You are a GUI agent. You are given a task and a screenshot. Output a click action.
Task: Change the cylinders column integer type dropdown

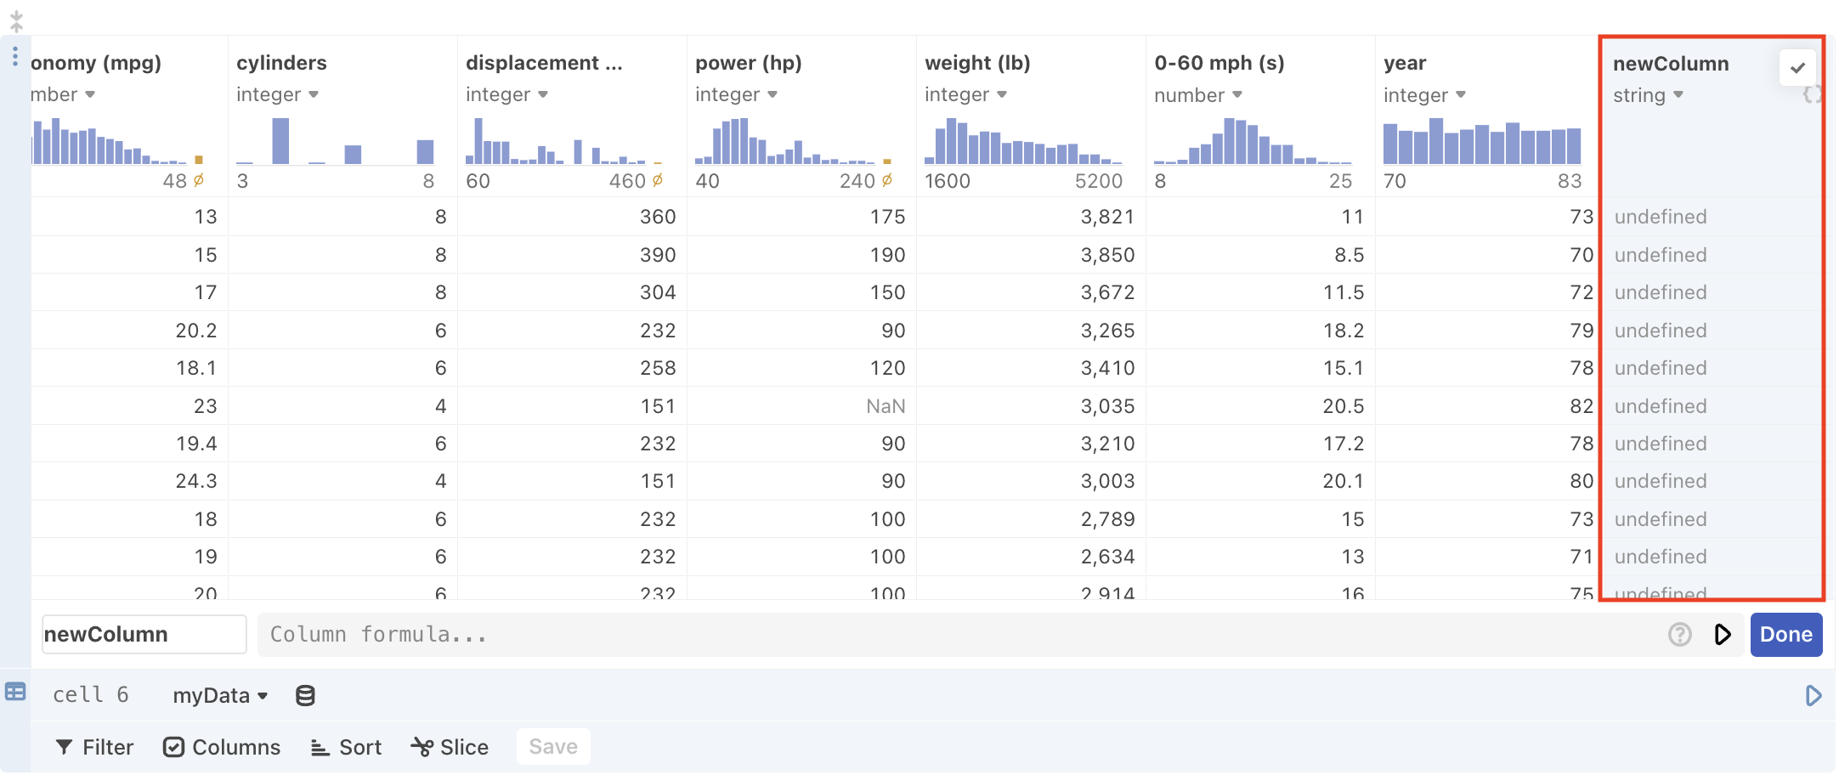(277, 94)
